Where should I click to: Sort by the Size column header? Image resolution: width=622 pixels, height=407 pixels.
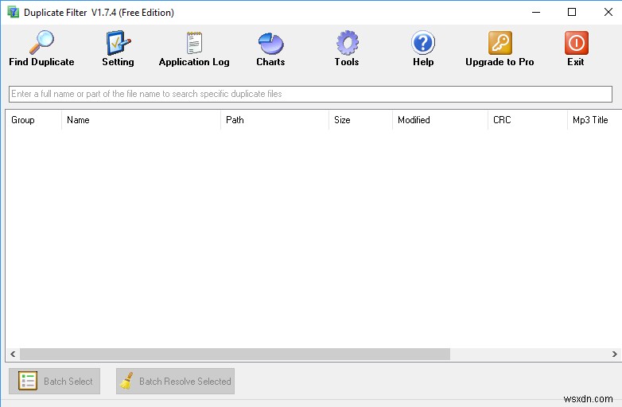[360, 120]
